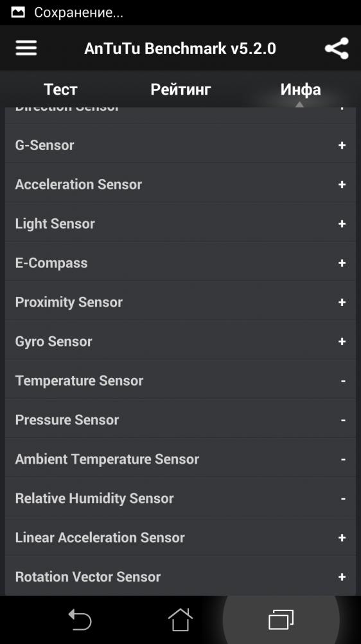The height and width of the screenshot is (644, 361).
Task: Select the Инфа tab
Action: pos(301,89)
